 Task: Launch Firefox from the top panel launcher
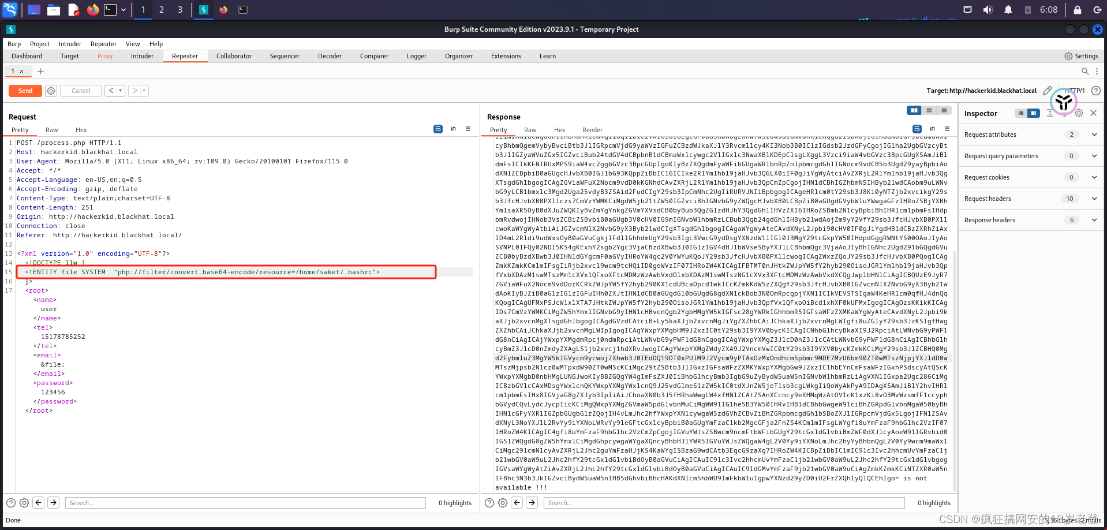pos(92,10)
